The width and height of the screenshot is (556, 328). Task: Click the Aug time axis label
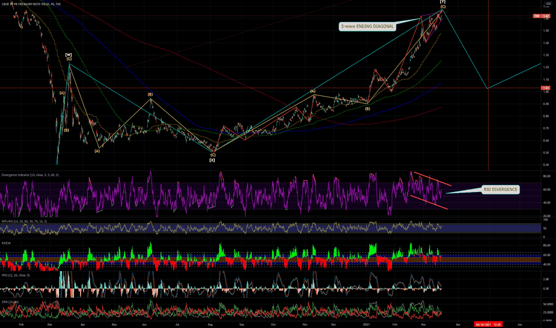click(210, 324)
